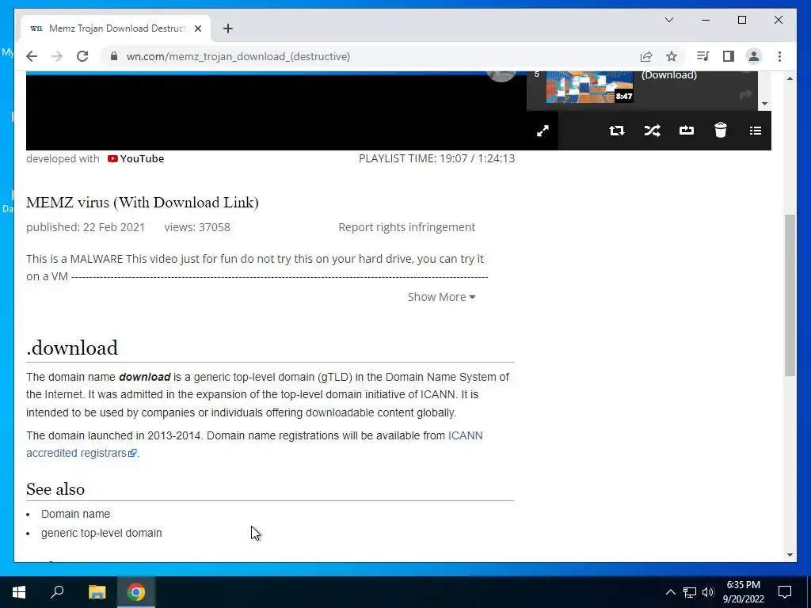Open File Explorer from the taskbar
This screenshot has height=608, width=811.
click(x=97, y=592)
